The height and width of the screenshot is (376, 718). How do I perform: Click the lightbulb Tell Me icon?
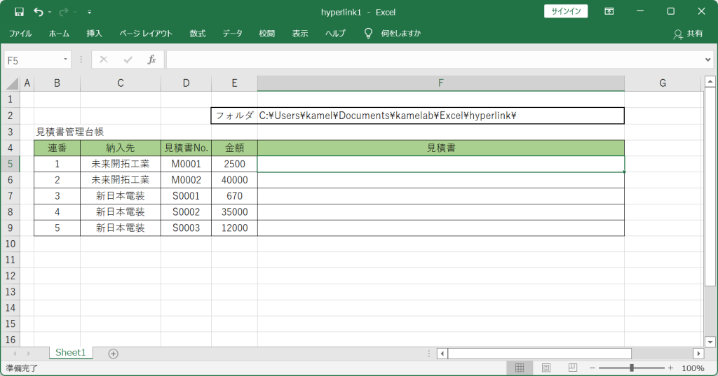coord(368,34)
